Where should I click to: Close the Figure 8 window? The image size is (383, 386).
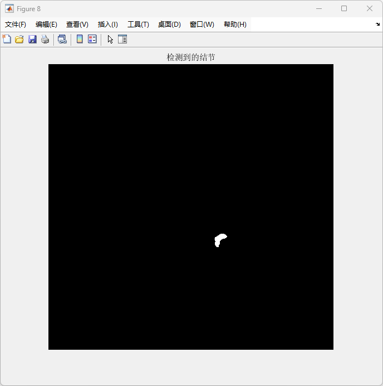click(x=370, y=8)
